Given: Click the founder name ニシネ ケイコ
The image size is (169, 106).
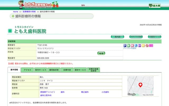Looking at the screenshot, I should coord(46,81).
